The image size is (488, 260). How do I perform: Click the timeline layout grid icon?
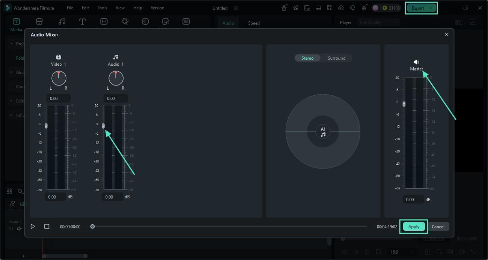coord(9,191)
